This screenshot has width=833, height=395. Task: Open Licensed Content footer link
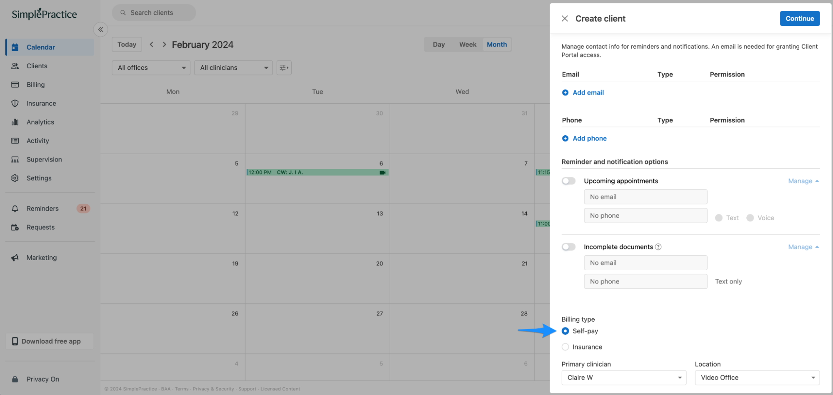point(280,389)
